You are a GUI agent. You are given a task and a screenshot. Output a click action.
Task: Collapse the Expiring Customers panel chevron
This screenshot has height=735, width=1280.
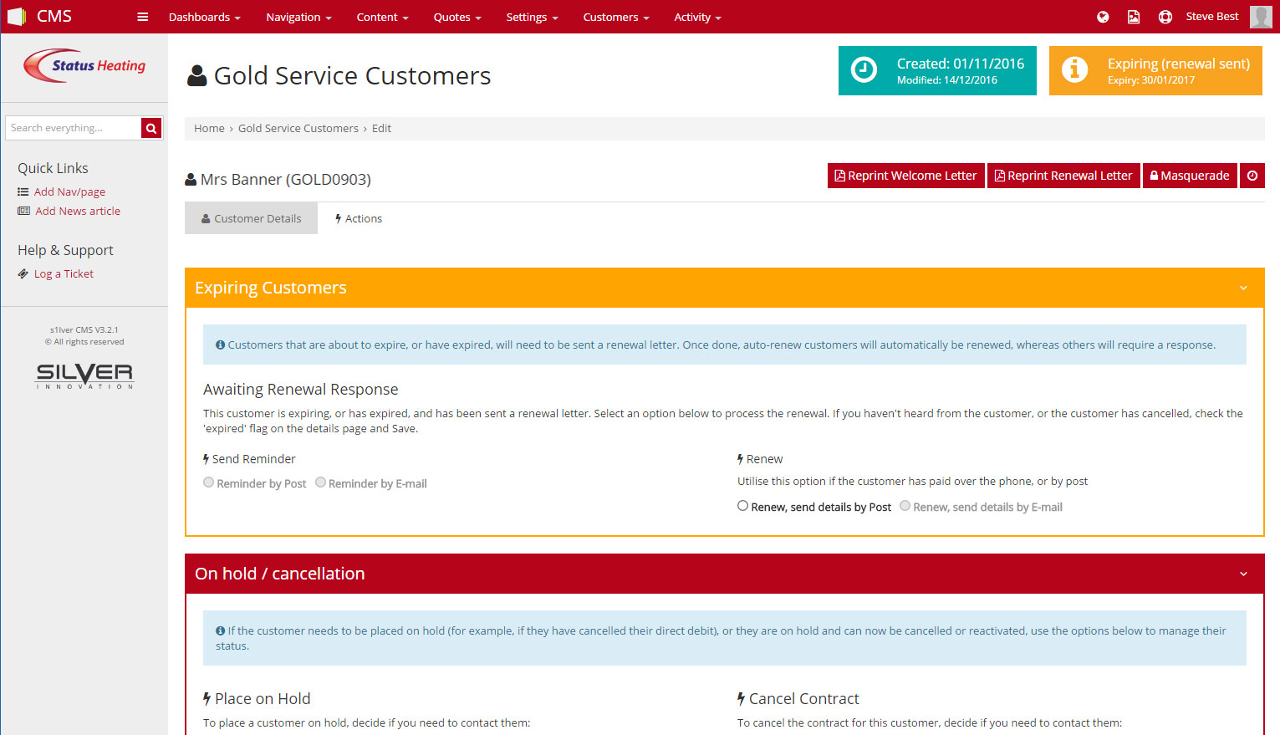point(1243,288)
